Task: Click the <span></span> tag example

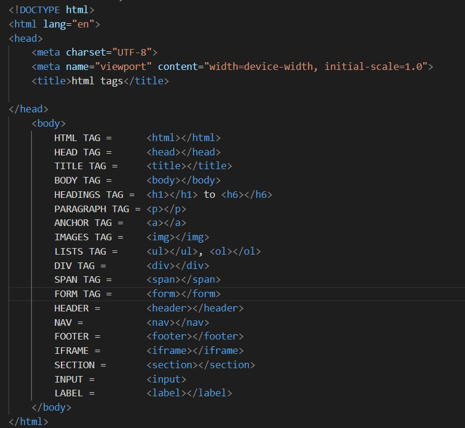Action: tap(184, 280)
